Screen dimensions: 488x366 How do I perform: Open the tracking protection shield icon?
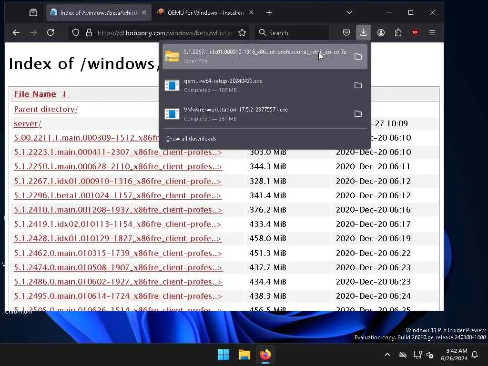pos(76,33)
